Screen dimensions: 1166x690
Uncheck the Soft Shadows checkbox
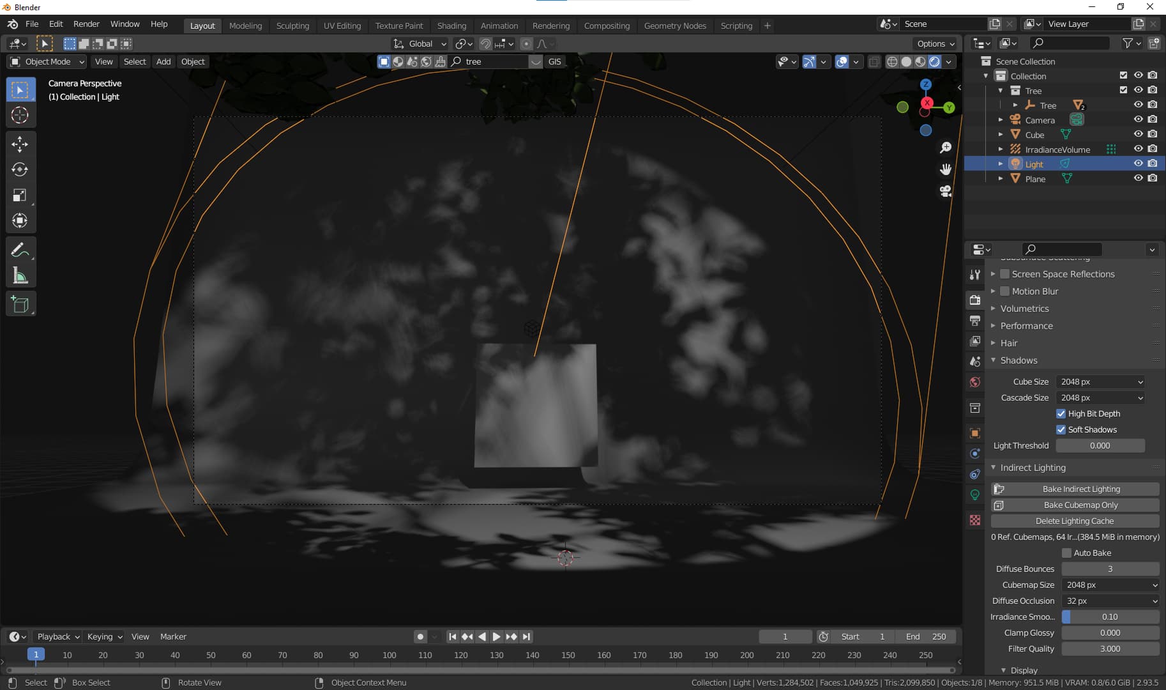1061,429
